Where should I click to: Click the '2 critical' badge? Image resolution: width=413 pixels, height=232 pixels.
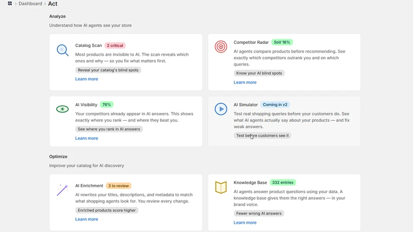click(x=115, y=45)
